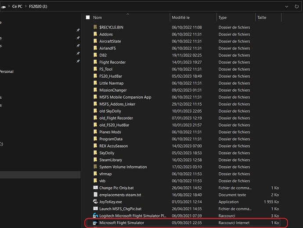Click the JoyToKey.exe application icon
The height and width of the screenshot is (228, 303).
click(x=95, y=202)
